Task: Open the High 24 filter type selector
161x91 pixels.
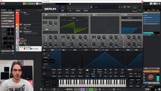Action: (x=130, y=18)
